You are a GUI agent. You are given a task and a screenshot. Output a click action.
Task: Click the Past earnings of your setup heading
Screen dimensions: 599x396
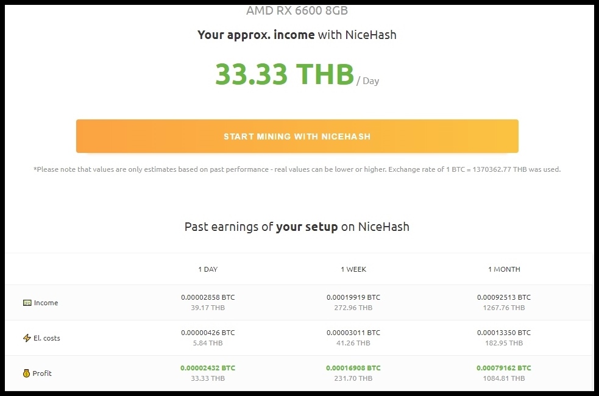point(297,227)
